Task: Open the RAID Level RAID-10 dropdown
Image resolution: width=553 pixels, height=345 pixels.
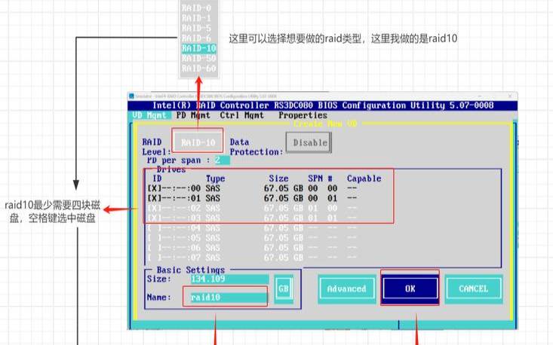Action: (x=198, y=142)
